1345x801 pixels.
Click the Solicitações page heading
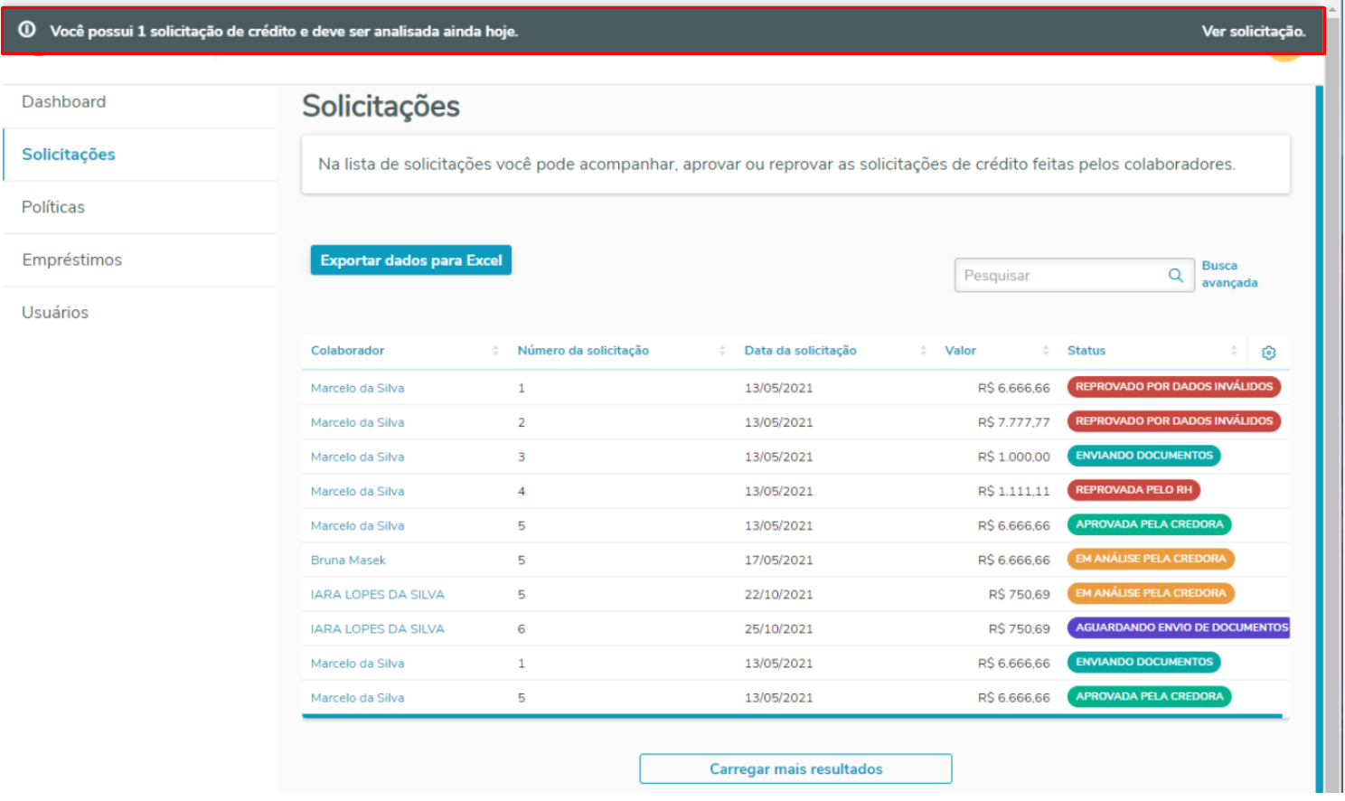[x=381, y=107]
